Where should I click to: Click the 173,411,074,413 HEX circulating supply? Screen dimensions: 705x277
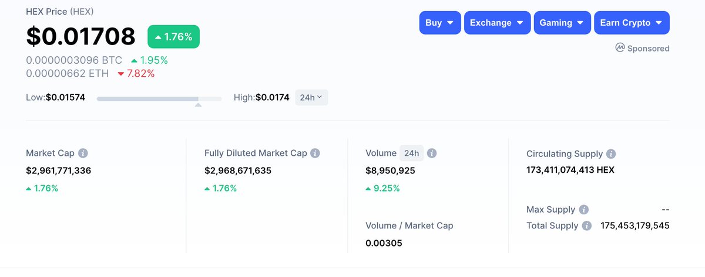[x=570, y=170]
